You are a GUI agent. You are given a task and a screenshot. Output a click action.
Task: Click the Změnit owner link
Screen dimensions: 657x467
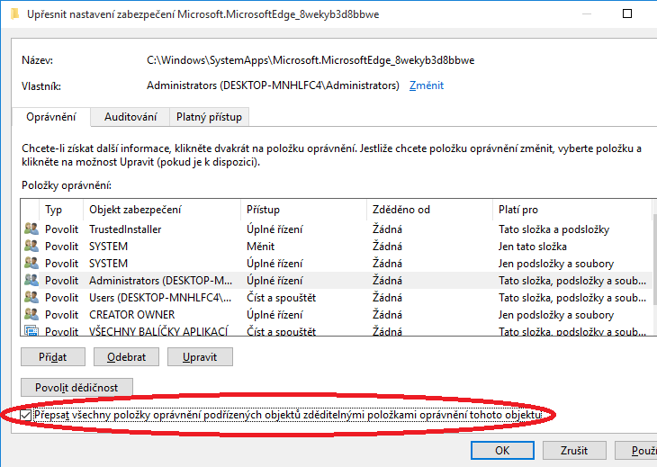pos(426,85)
